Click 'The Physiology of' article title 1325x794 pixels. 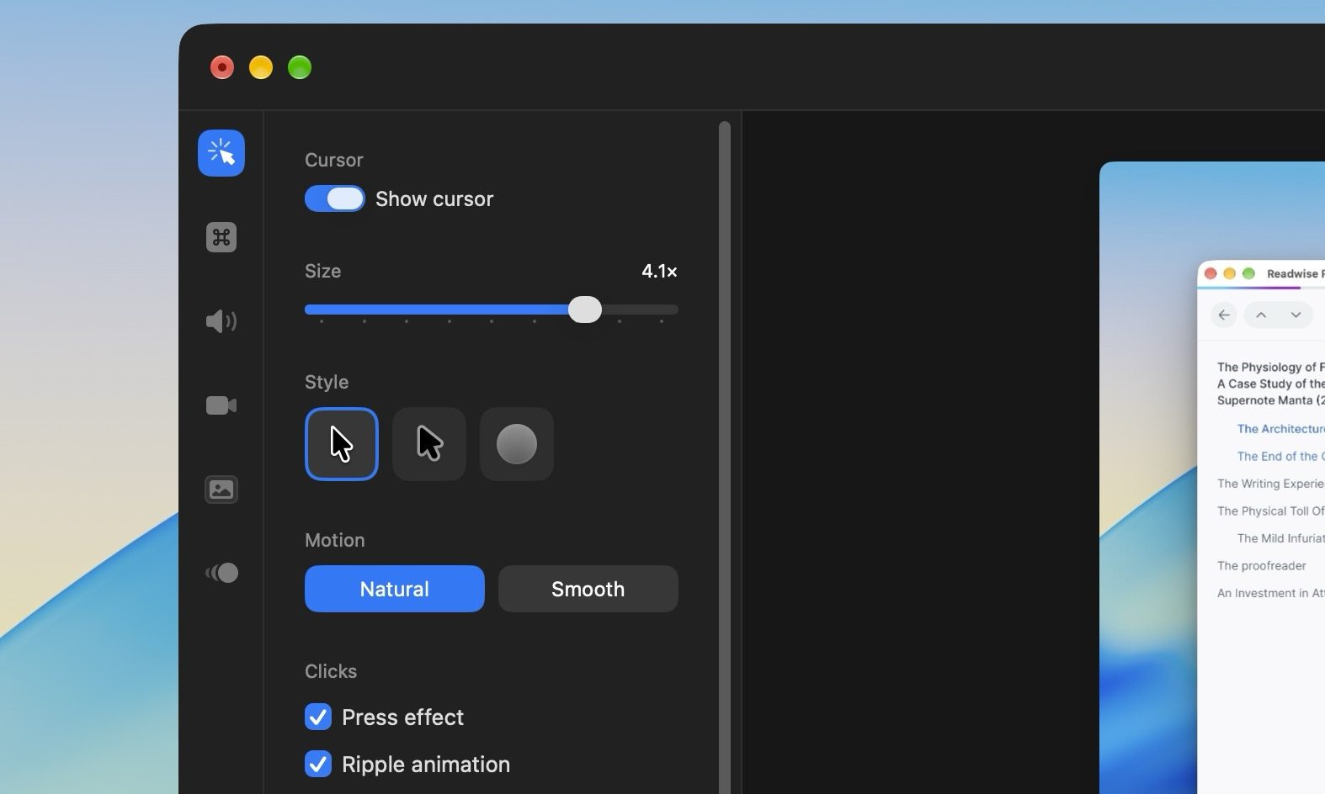[x=1271, y=367]
